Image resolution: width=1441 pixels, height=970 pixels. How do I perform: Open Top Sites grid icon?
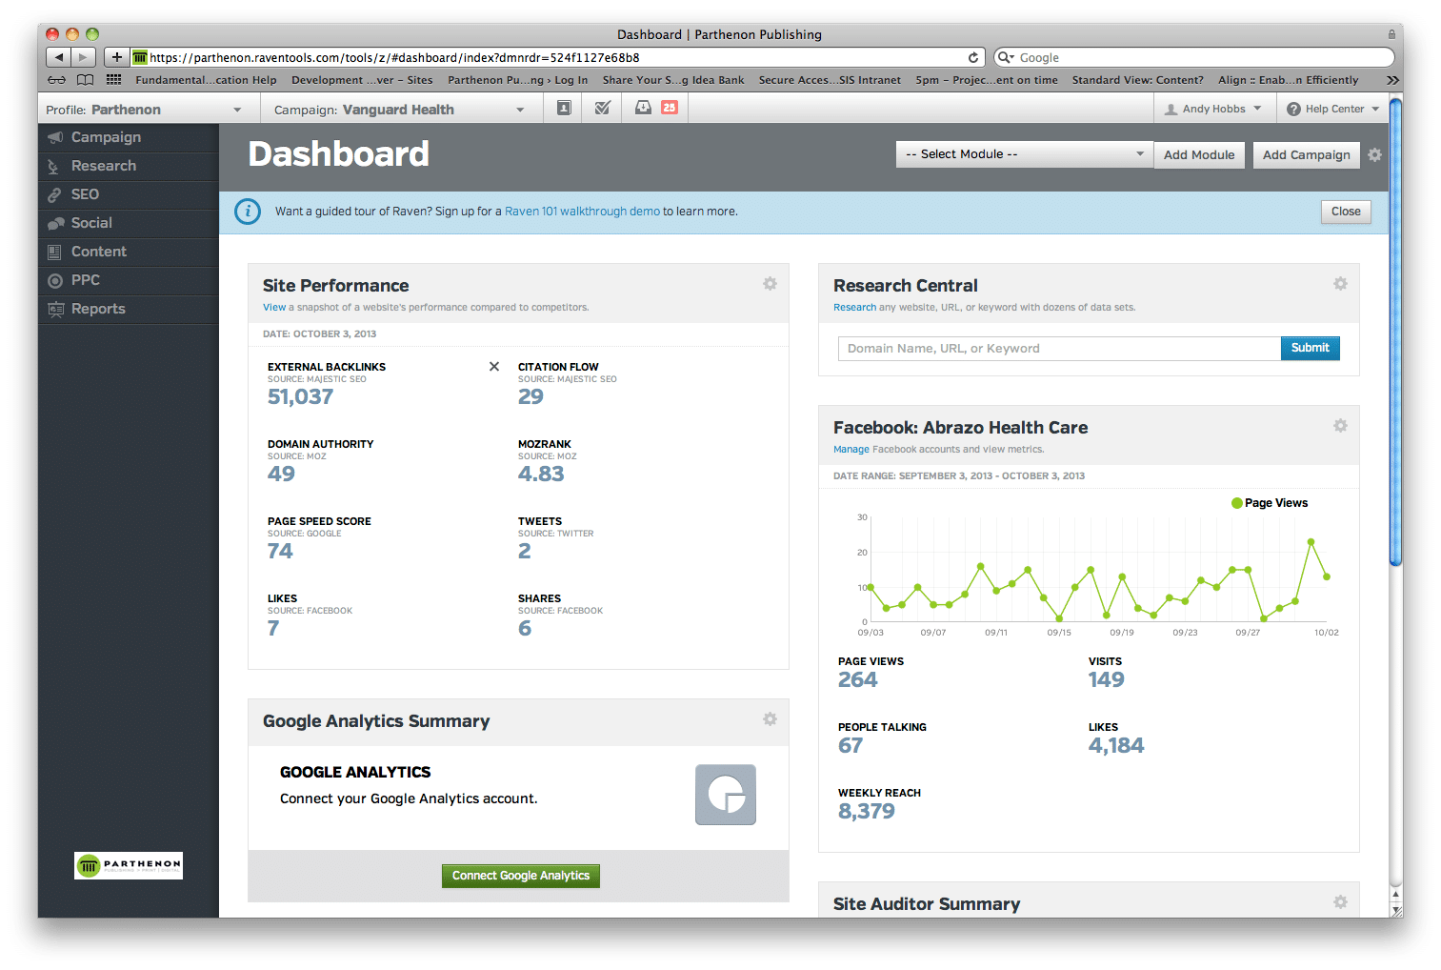[x=114, y=80]
